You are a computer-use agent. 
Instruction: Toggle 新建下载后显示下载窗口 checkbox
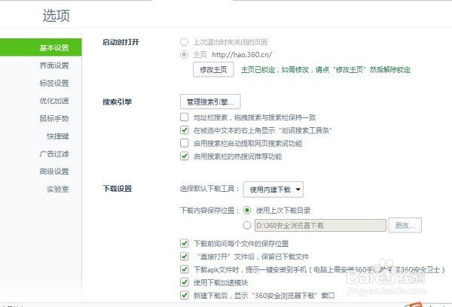pos(185,295)
